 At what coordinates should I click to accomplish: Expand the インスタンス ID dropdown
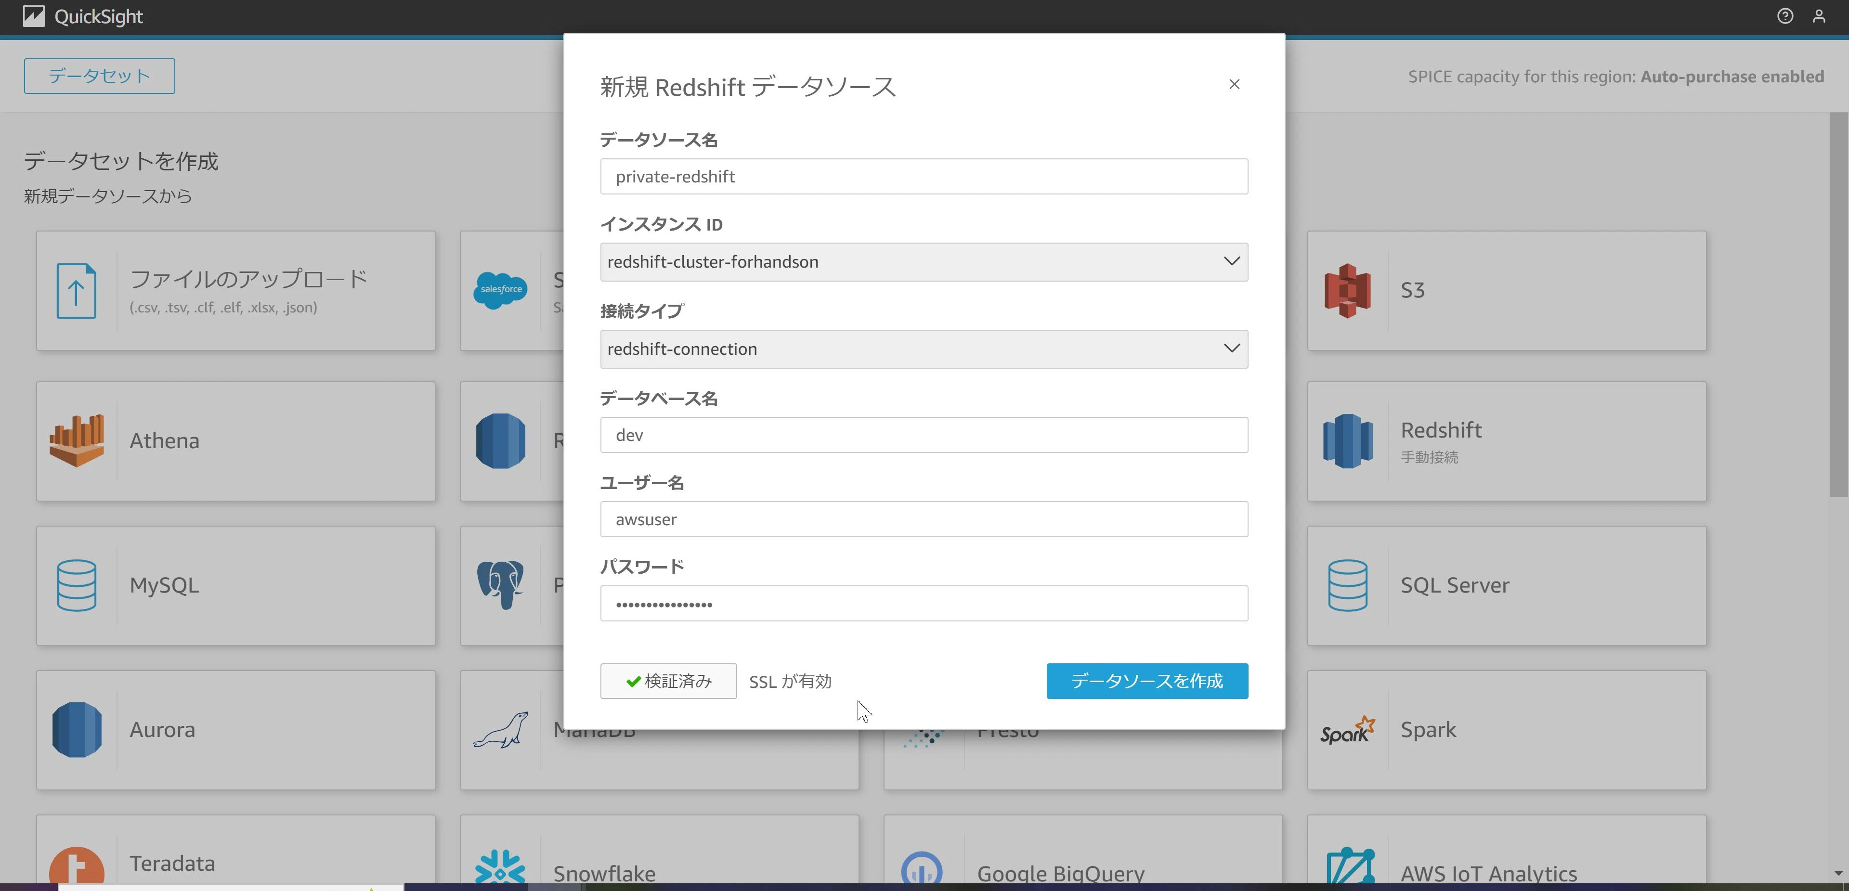click(924, 262)
